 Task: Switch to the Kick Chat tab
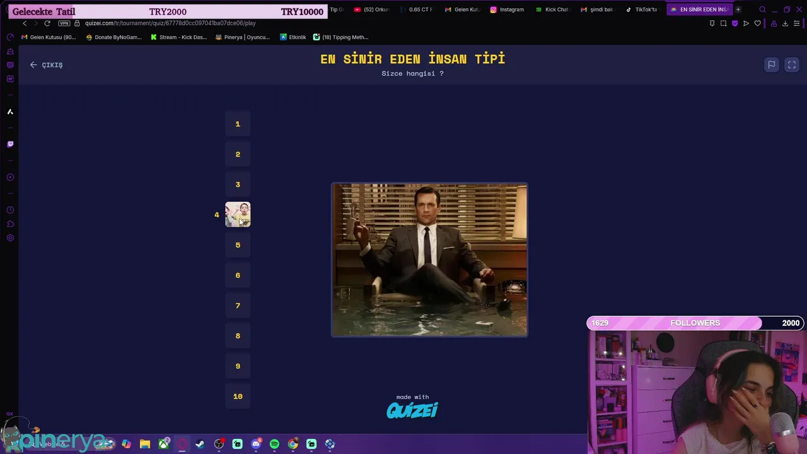[x=552, y=9]
